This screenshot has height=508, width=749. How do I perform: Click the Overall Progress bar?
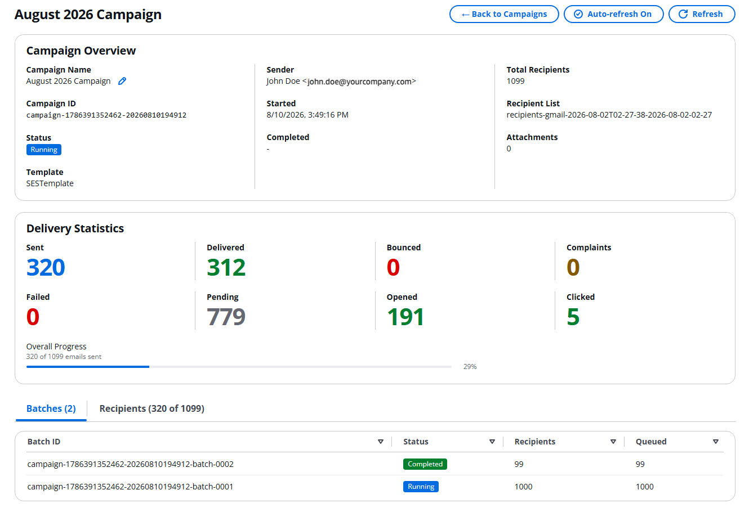click(x=239, y=367)
